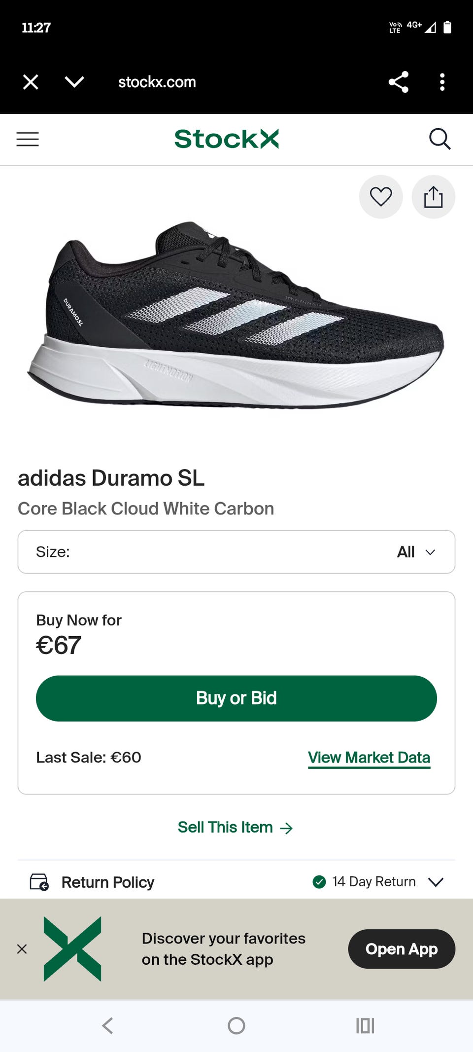Open the Size selector dropdown
This screenshot has height=1052, width=473.
point(236,552)
